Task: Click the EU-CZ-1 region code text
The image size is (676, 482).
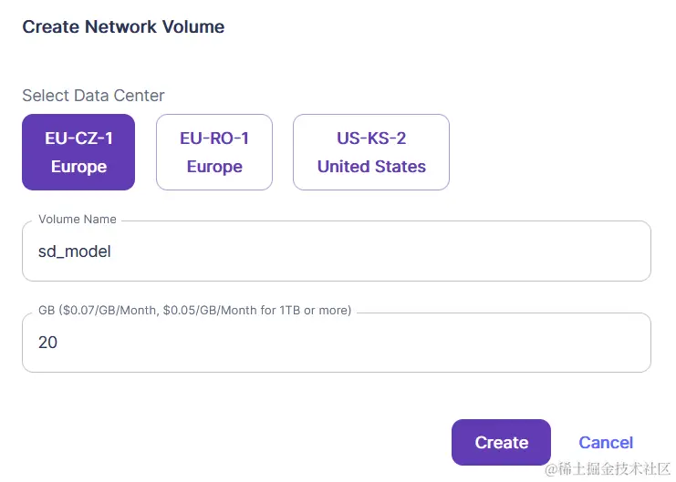Action: [x=78, y=138]
